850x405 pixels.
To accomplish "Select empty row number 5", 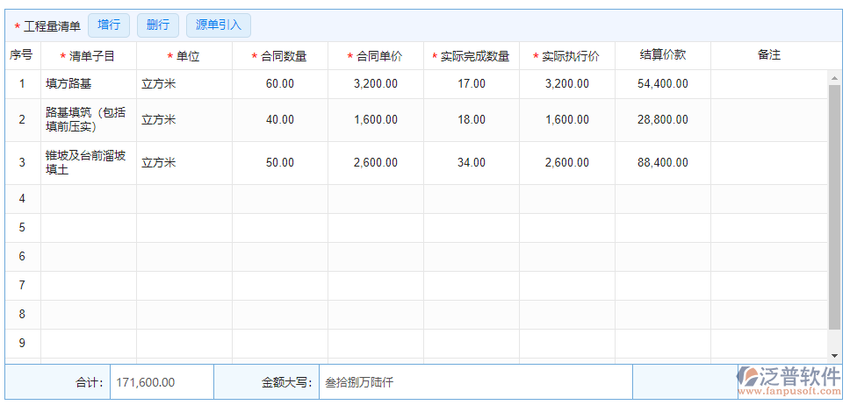I will coord(22,227).
